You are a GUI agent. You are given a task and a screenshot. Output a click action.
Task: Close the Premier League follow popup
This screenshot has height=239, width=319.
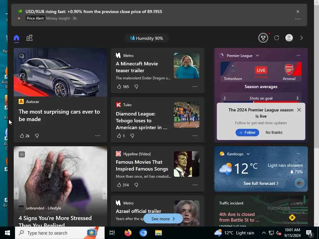(299, 110)
